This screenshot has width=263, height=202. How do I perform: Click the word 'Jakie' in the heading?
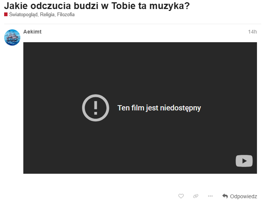click(16, 6)
